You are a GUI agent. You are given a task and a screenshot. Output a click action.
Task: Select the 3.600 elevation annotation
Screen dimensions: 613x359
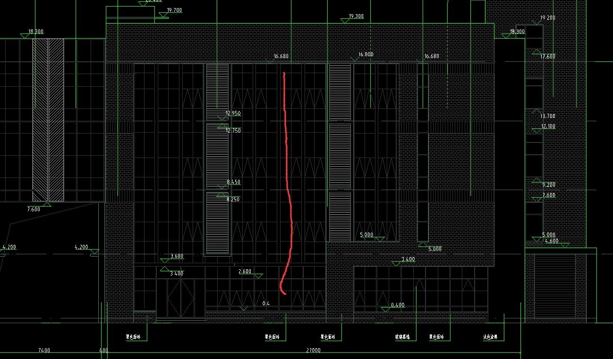[x=177, y=256]
